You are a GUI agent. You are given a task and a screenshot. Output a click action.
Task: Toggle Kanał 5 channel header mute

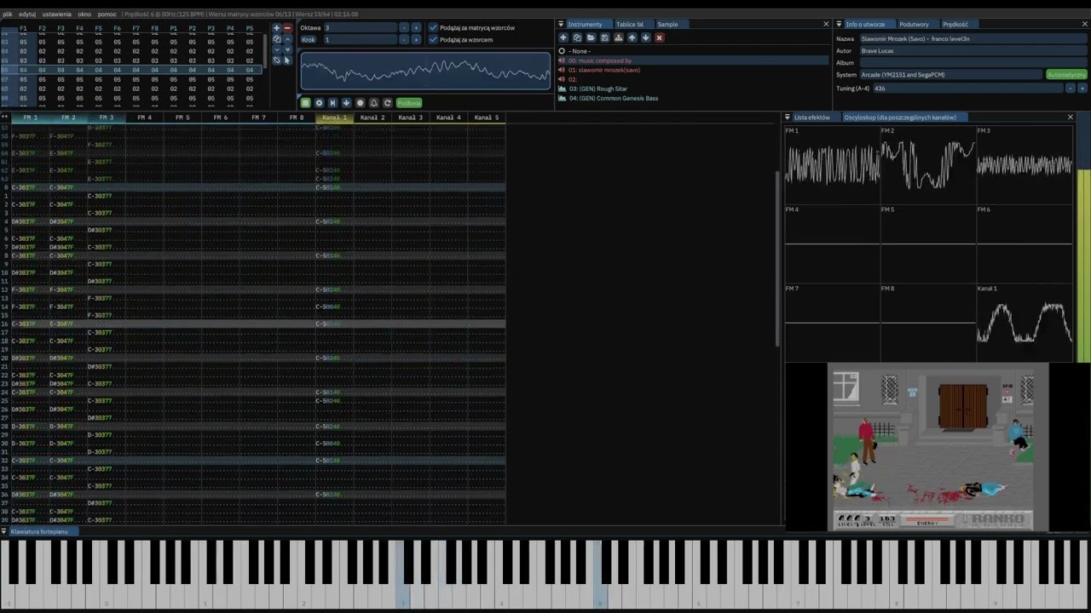point(486,117)
